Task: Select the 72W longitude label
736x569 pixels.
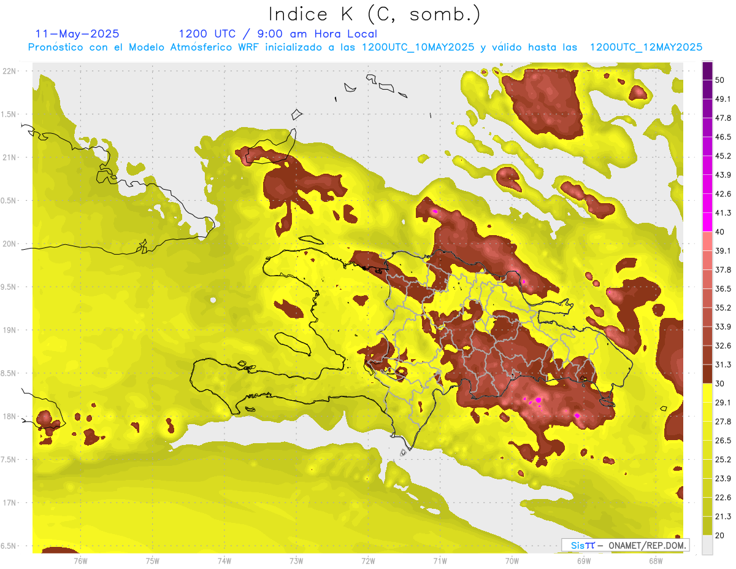Action: pyautogui.click(x=368, y=560)
